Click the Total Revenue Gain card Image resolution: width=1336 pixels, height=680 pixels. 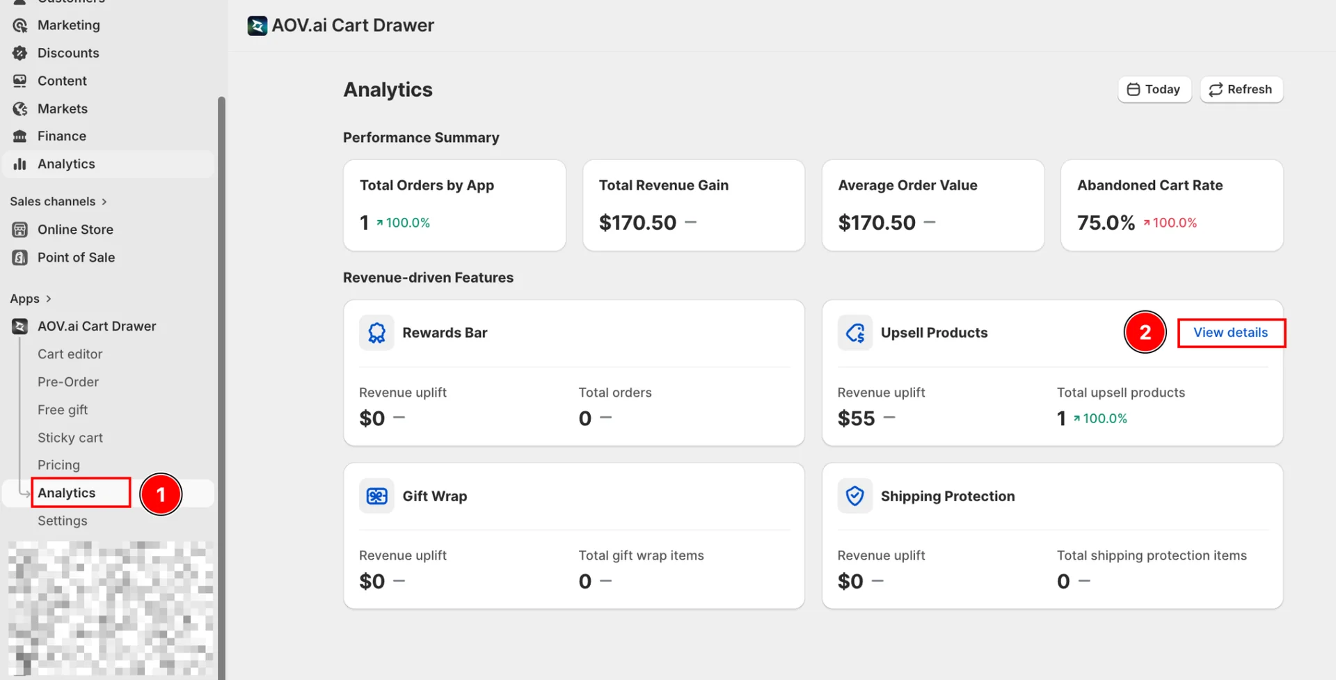tap(694, 205)
